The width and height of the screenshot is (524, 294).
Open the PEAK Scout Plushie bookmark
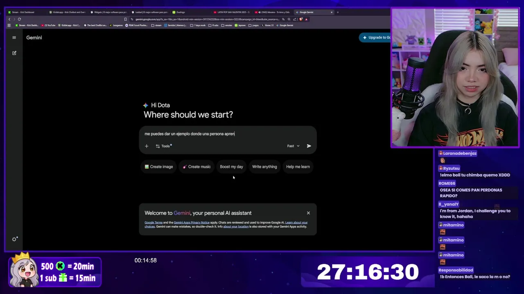136,25
